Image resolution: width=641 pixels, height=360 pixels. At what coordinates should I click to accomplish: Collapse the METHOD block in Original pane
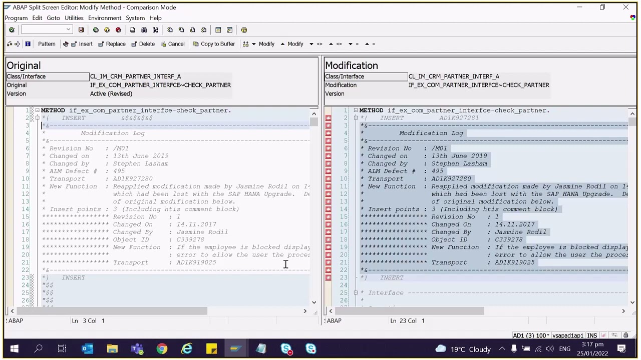coord(37,110)
